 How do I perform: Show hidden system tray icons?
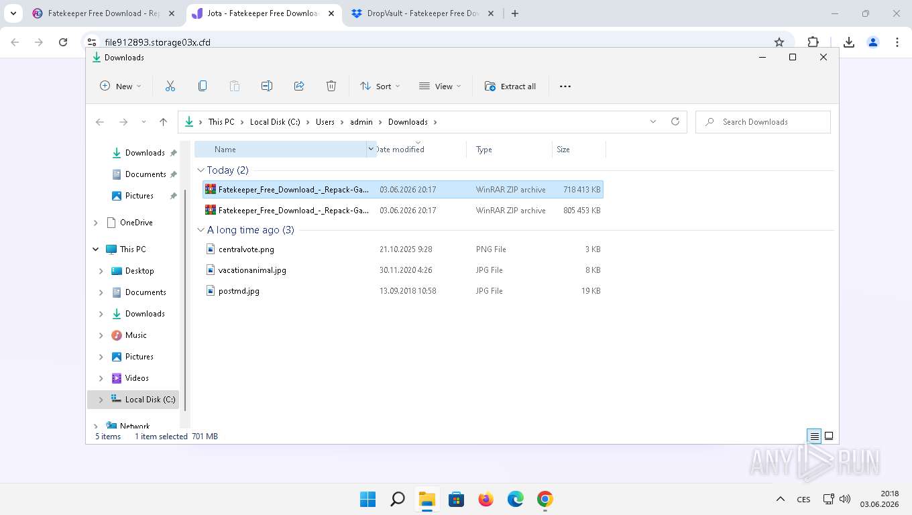tap(780, 499)
